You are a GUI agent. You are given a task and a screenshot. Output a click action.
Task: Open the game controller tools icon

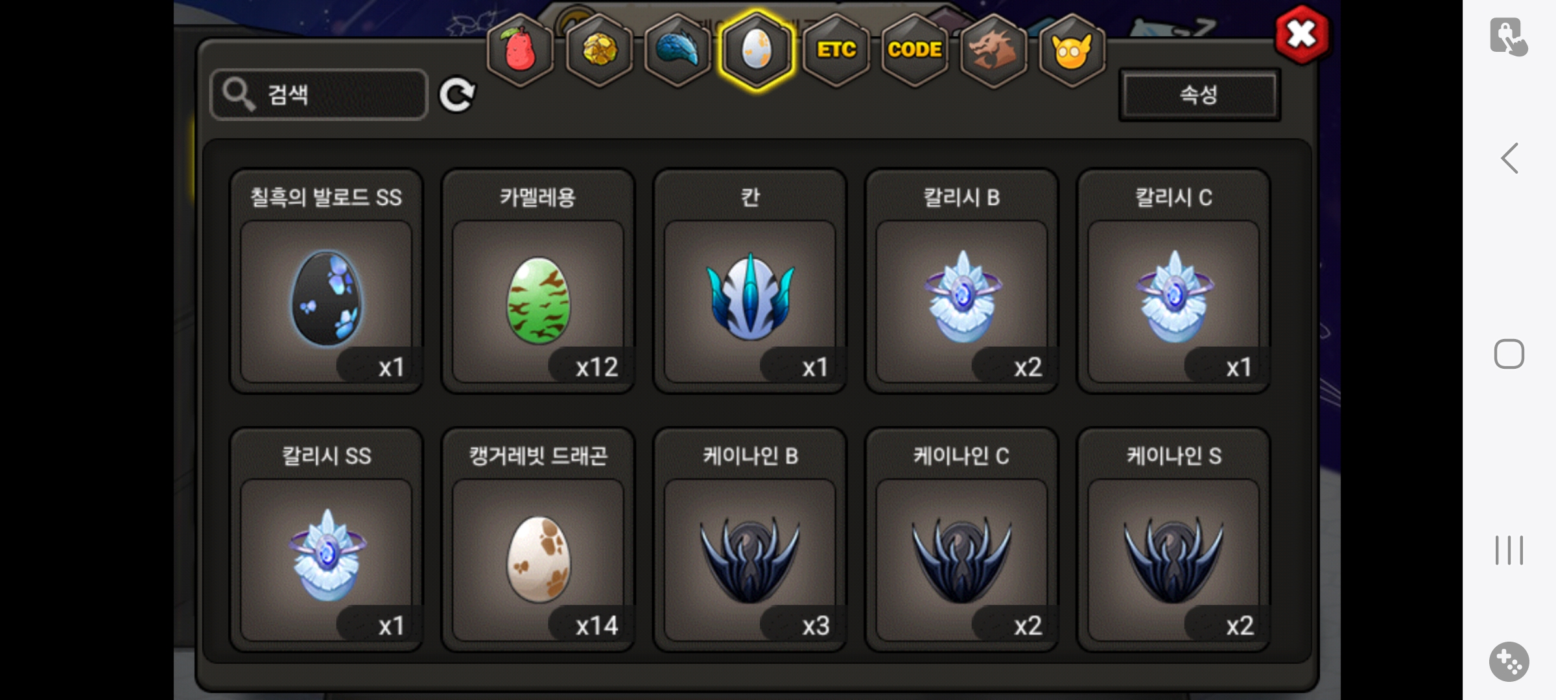(x=1509, y=662)
